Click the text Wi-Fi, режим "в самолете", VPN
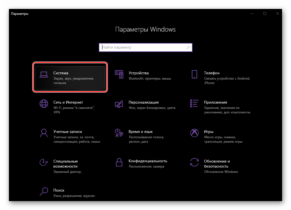291x210 pixels. (74, 110)
